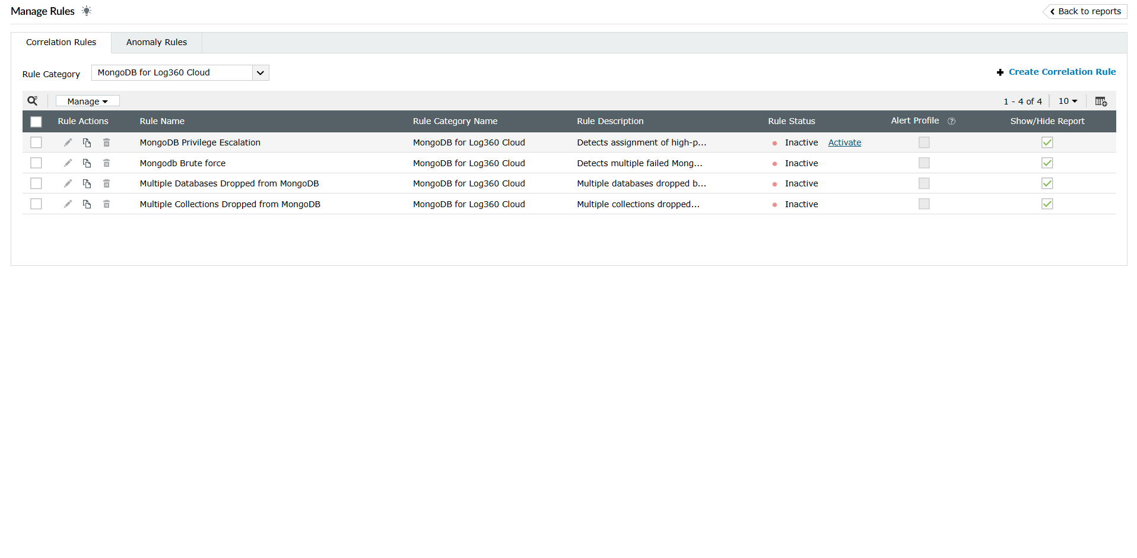Delete Multiple Collections Dropped from MongoDB rule

(106, 204)
